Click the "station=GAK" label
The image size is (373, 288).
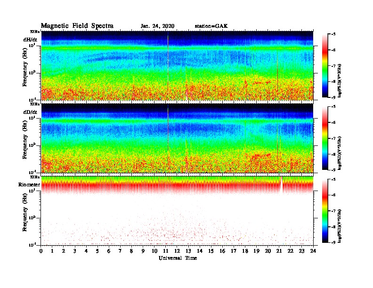pos(211,26)
